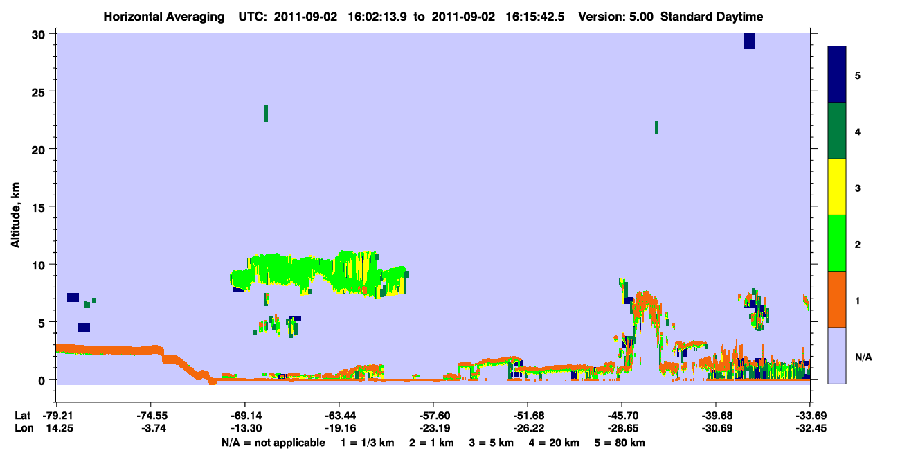Click latitude value -57.60
900x462 pixels.
click(433, 416)
